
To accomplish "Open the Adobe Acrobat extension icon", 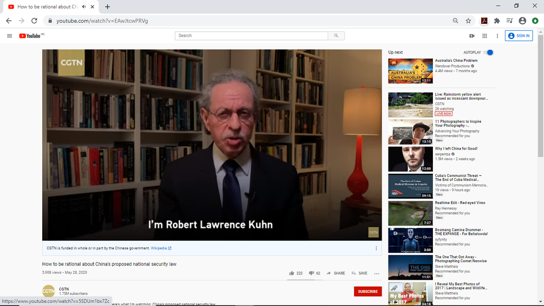I will tap(484, 21).
